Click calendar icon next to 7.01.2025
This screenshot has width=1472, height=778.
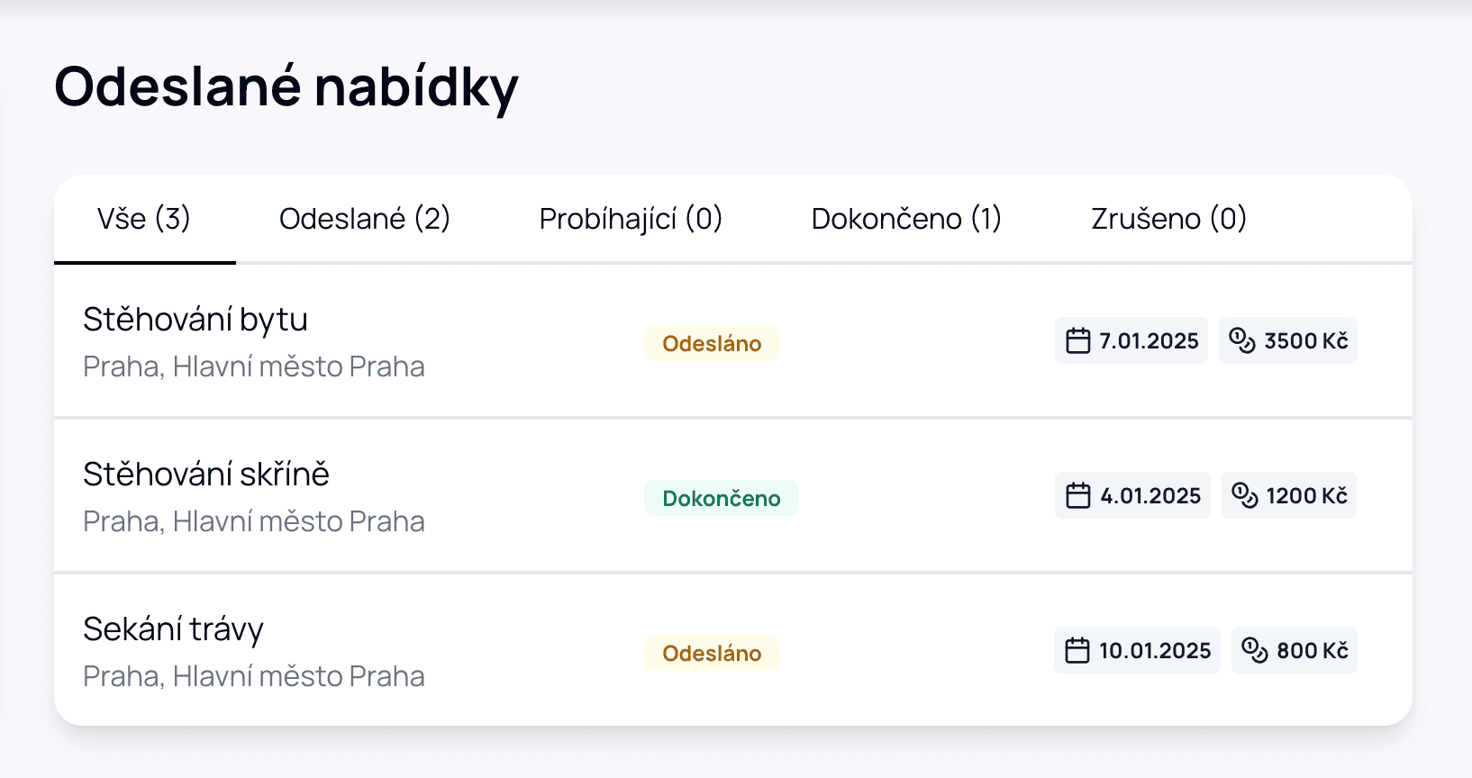pyautogui.click(x=1077, y=341)
